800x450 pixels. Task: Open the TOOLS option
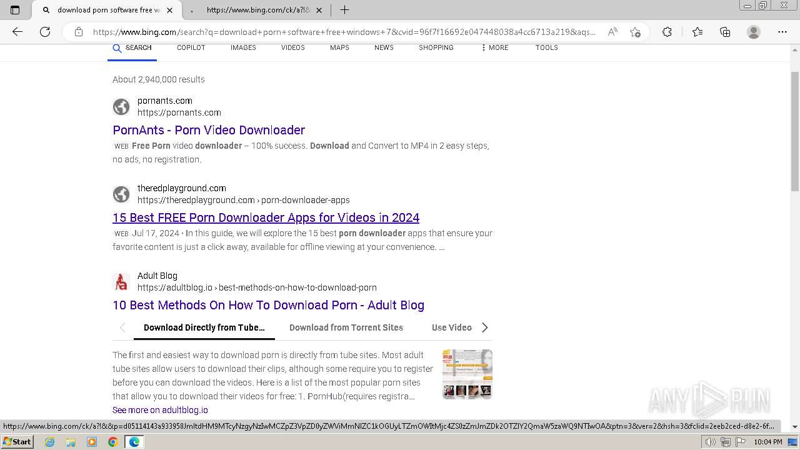546,48
